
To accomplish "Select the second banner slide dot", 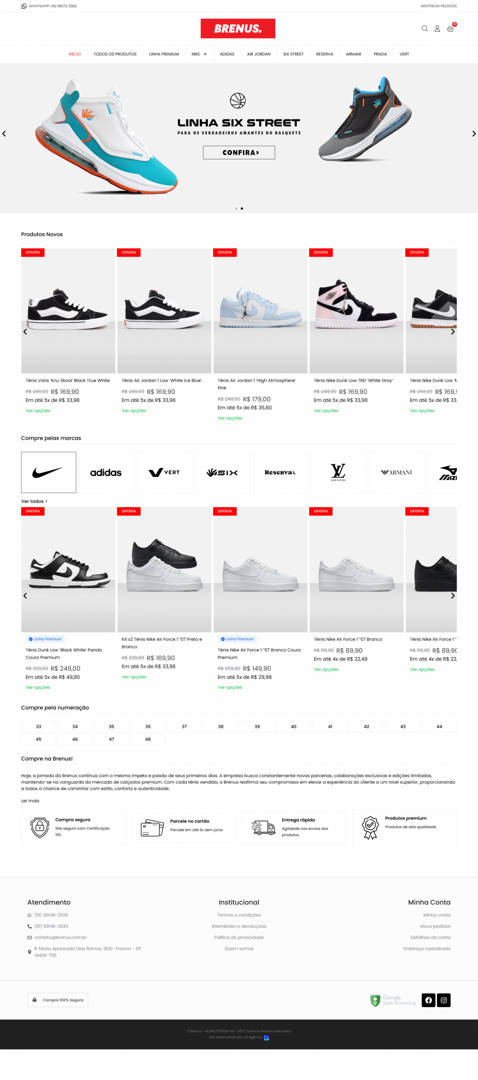I will (x=242, y=208).
